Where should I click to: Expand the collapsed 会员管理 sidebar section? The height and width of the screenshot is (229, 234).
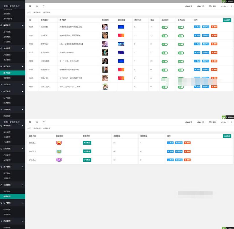tap(12, 84)
